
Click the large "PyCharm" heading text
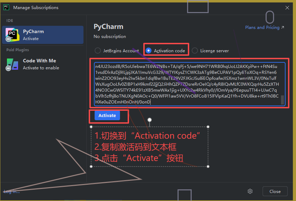tap(108, 27)
